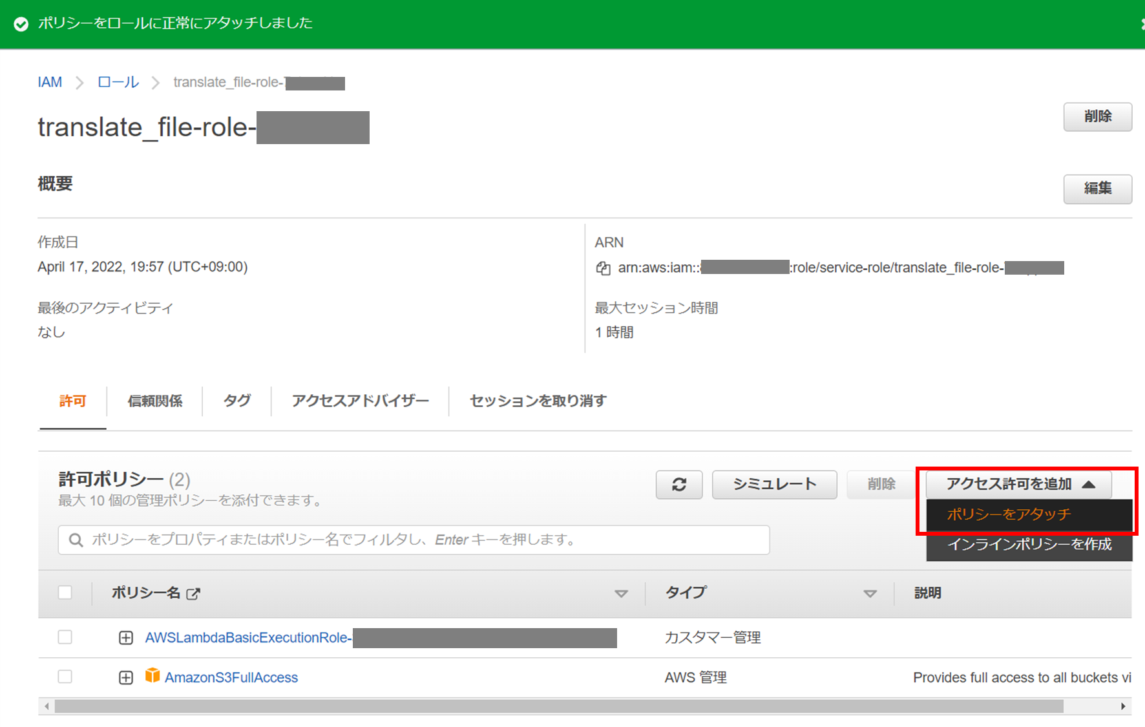The height and width of the screenshot is (727, 1145).
Task: Click the orange AWS managed policy box icon
Action: point(152,676)
